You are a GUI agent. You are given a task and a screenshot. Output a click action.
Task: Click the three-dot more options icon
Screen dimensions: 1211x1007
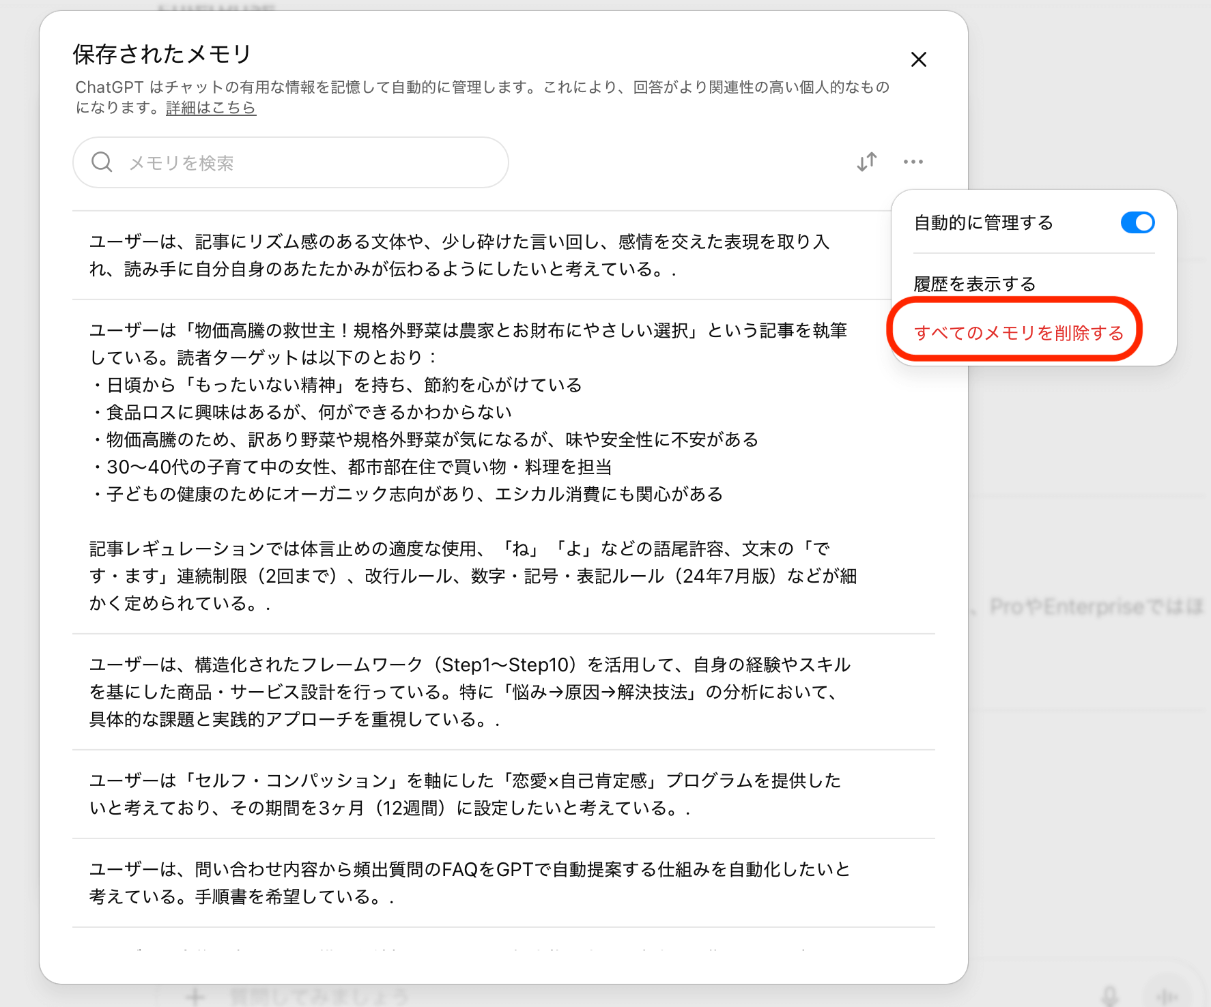point(913,162)
